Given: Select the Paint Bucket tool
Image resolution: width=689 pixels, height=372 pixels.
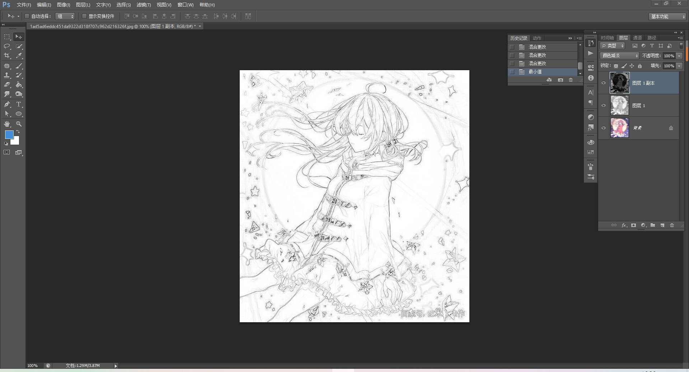Looking at the screenshot, I should pyautogui.click(x=19, y=84).
